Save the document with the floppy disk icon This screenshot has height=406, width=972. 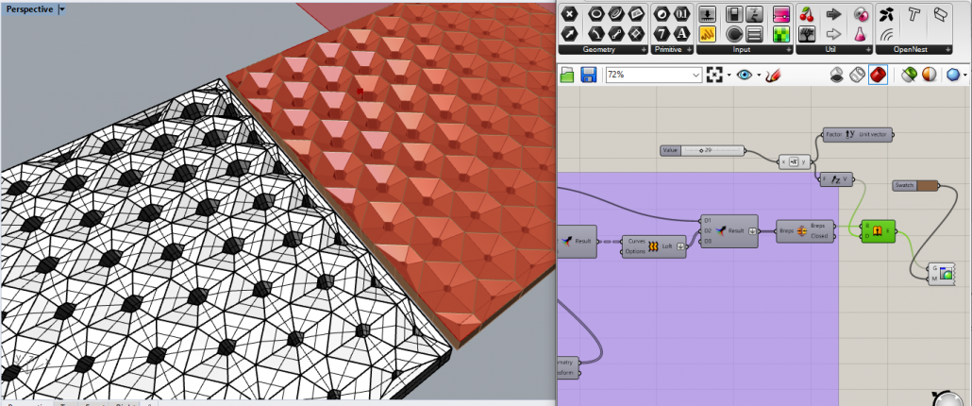click(588, 75)
